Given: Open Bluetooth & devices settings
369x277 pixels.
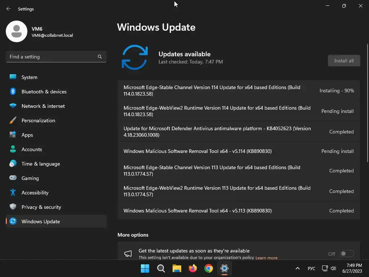Looking at the screenshot, I should (x=56, y=91).
